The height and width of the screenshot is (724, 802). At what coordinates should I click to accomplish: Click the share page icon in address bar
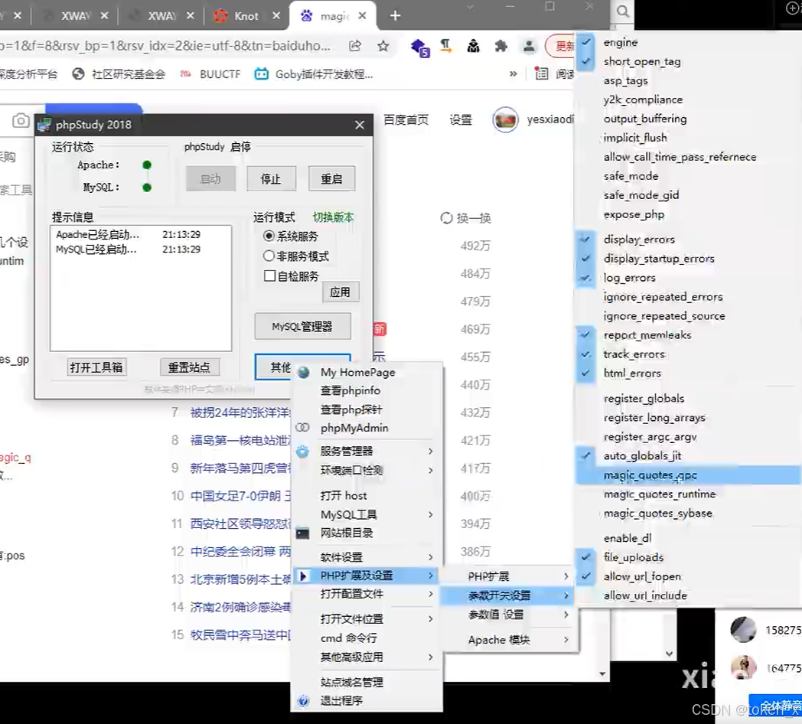click(355, 46)
